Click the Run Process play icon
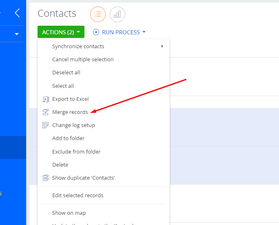Viewport: 279px width, 225px height. (x=96, y=32)
